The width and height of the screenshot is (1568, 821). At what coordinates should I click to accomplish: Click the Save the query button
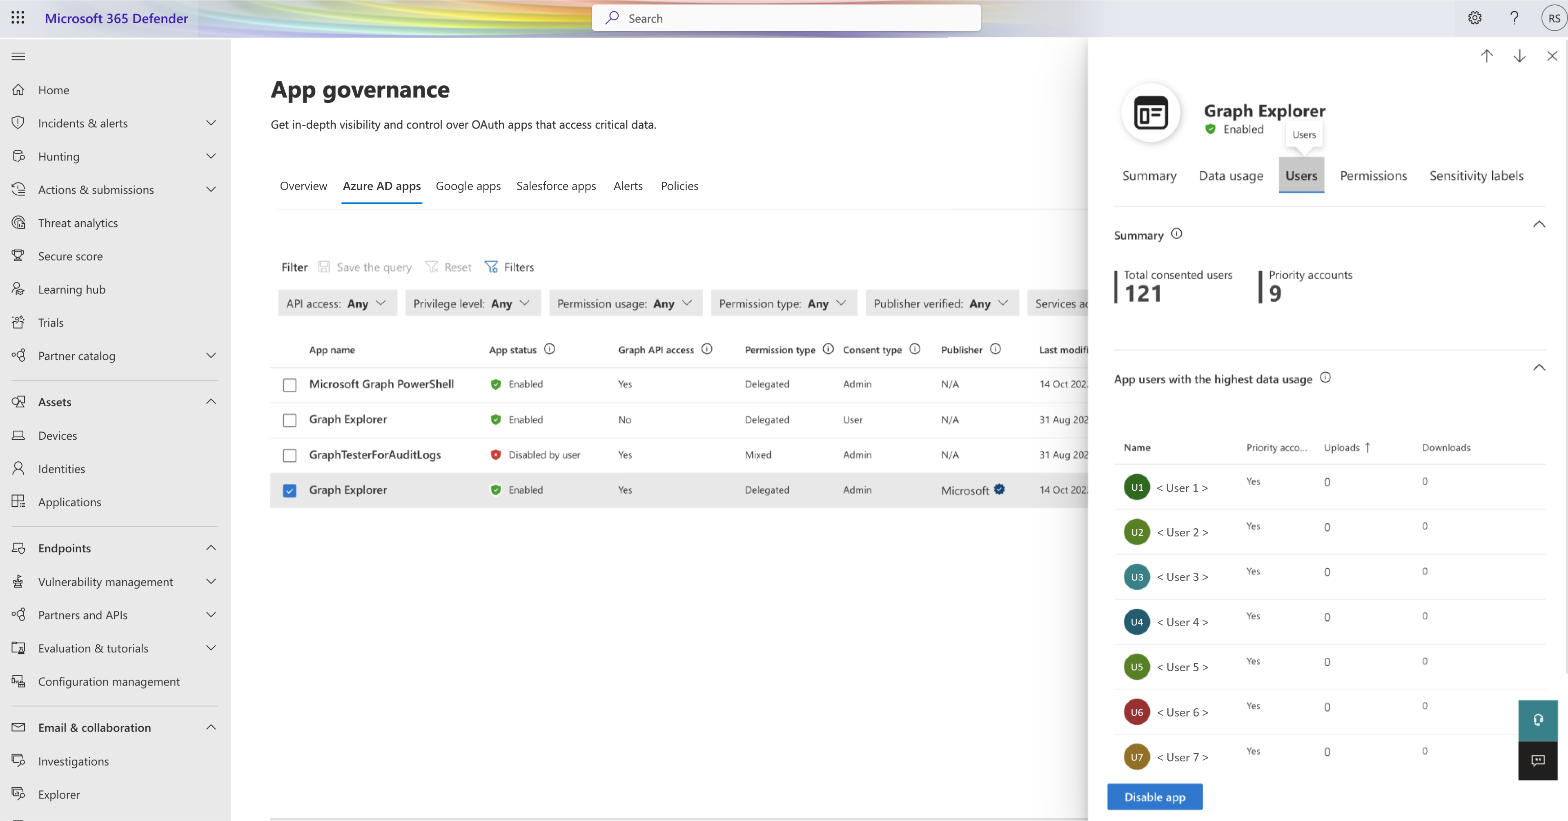365,267
